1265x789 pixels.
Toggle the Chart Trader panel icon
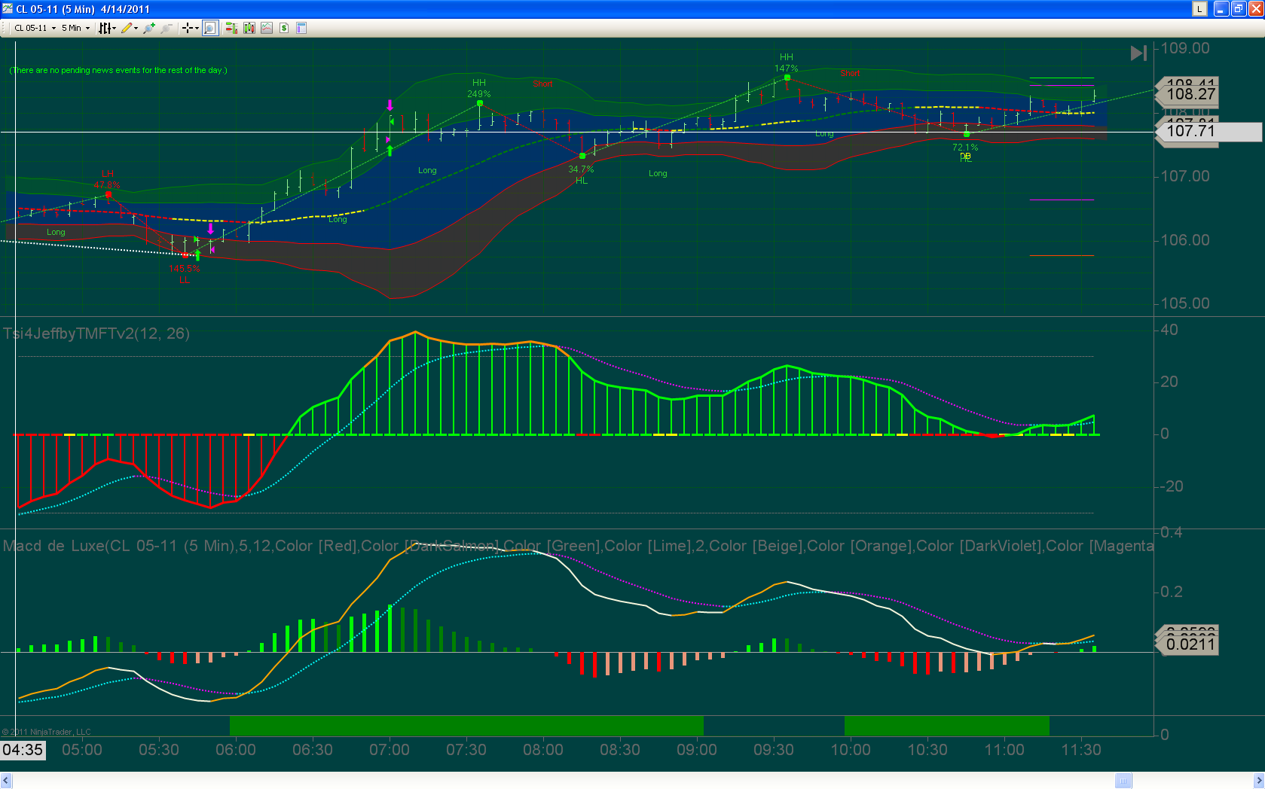coord(231,28)
